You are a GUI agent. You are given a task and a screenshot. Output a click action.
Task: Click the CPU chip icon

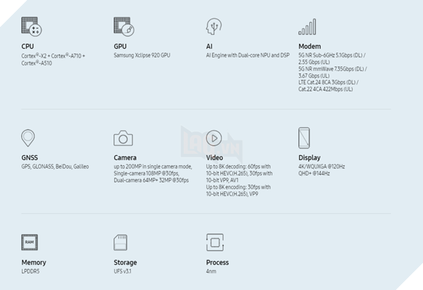[31, 28]
